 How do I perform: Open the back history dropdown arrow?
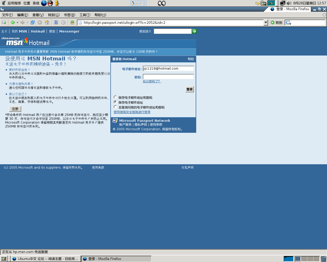tap(17, 23)
